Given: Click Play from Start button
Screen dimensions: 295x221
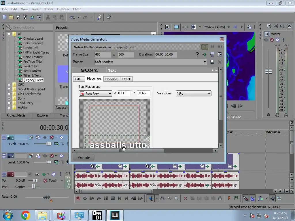Looking at the screenshot, I should pyautogui.click(x=92, y=199).
